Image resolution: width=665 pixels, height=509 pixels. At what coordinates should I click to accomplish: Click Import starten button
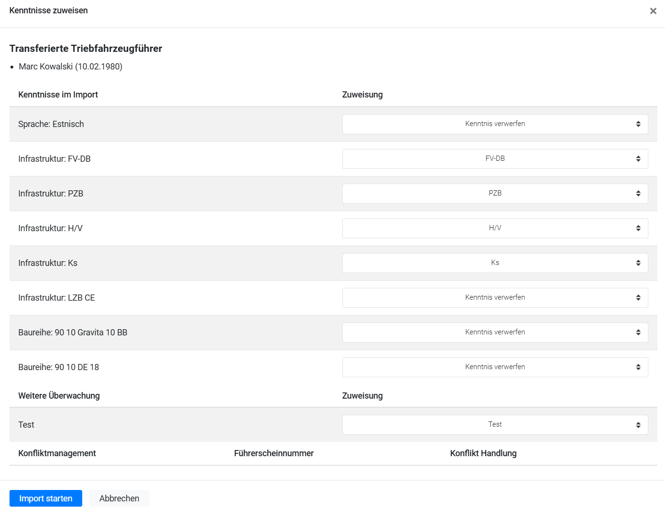pos(46,498)
